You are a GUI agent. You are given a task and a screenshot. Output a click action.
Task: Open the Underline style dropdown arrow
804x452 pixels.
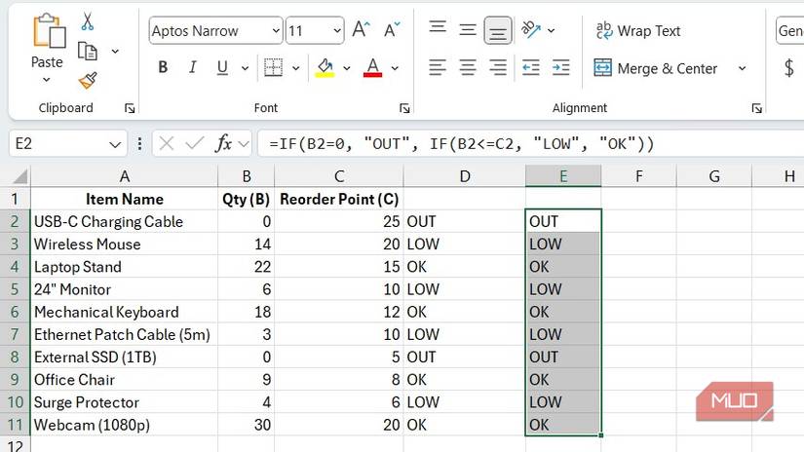click(245, 67)
